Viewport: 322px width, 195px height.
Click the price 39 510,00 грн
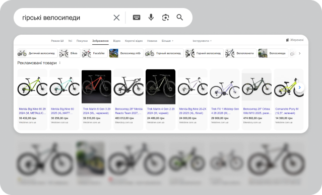click(92, 118)
